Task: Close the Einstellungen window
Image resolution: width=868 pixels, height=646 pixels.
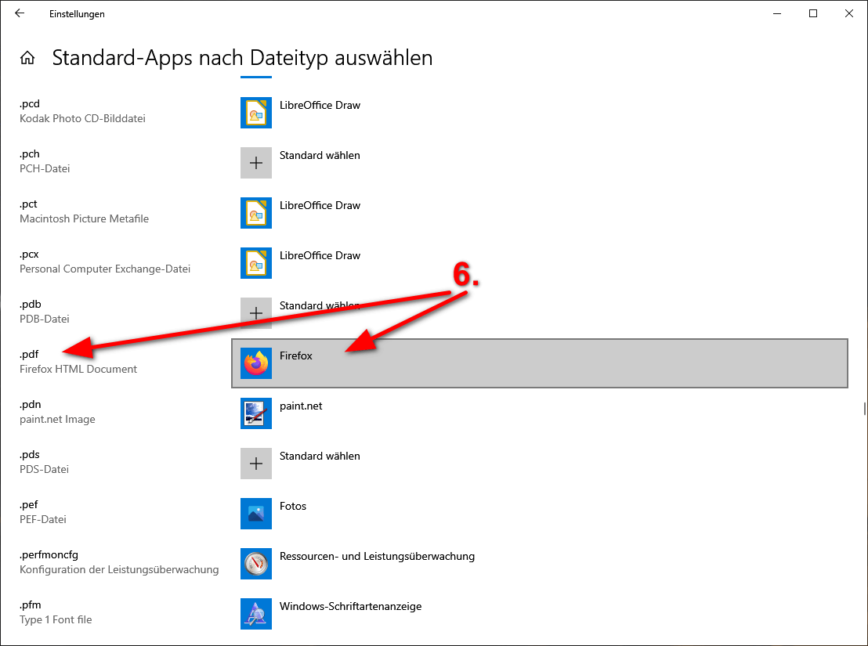Action: tap(849, 13)
